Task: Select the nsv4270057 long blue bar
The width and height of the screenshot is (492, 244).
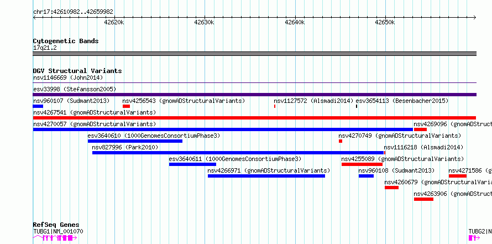Action: tap(223, 129)
